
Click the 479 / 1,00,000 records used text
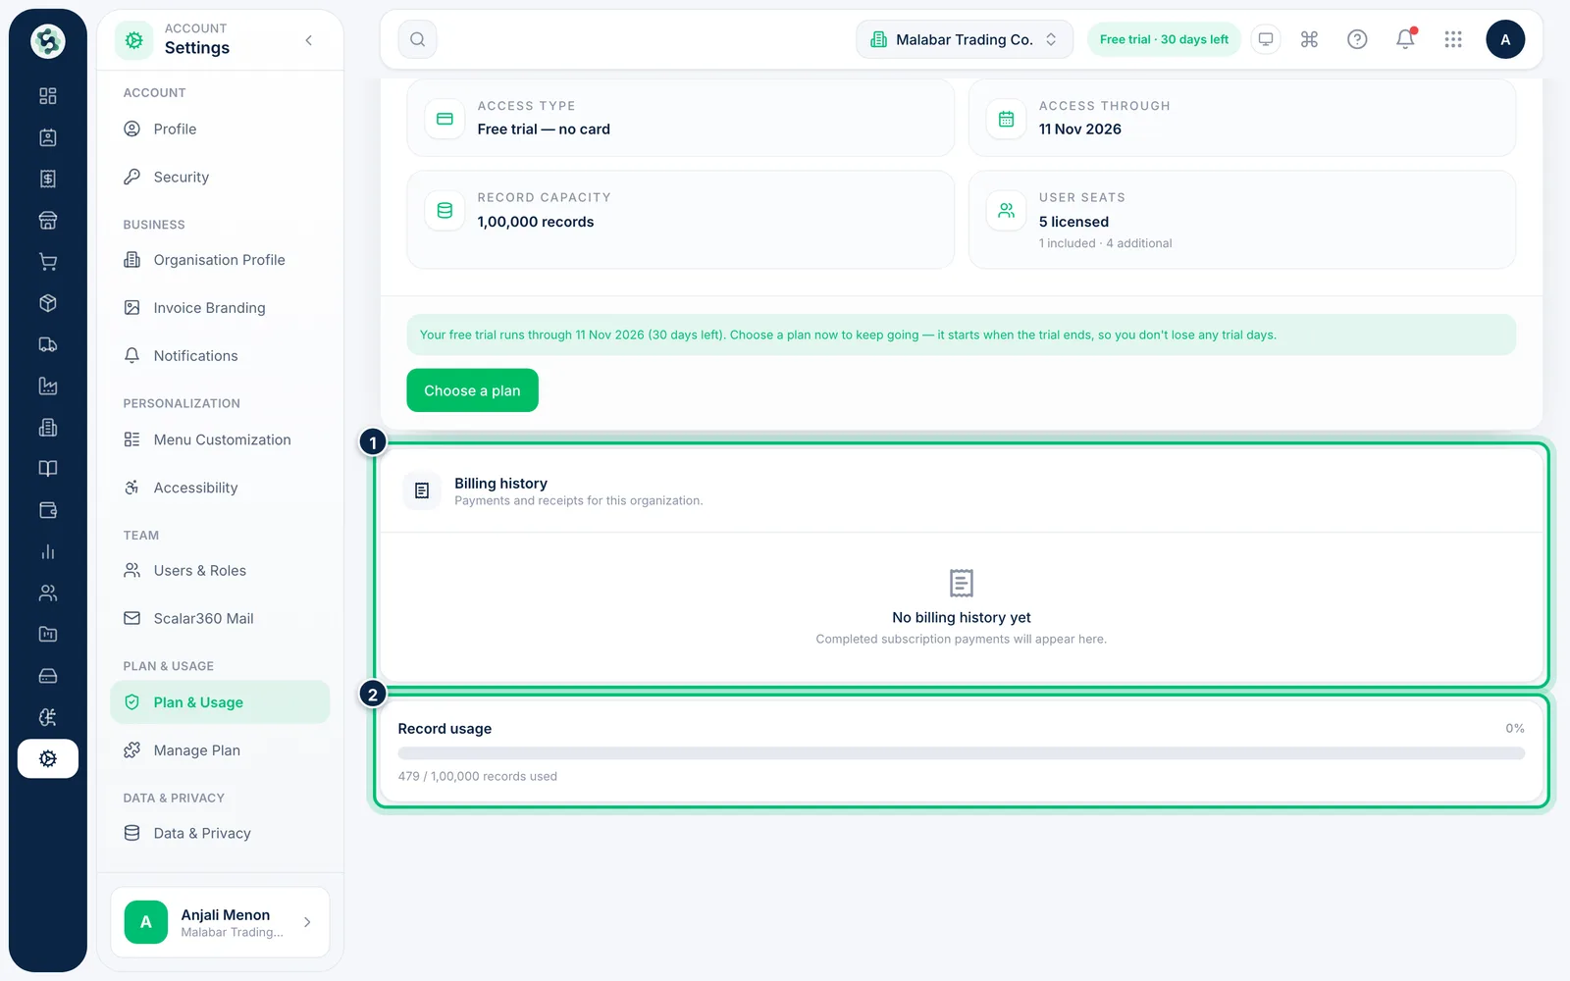click(x=478, y=777)
